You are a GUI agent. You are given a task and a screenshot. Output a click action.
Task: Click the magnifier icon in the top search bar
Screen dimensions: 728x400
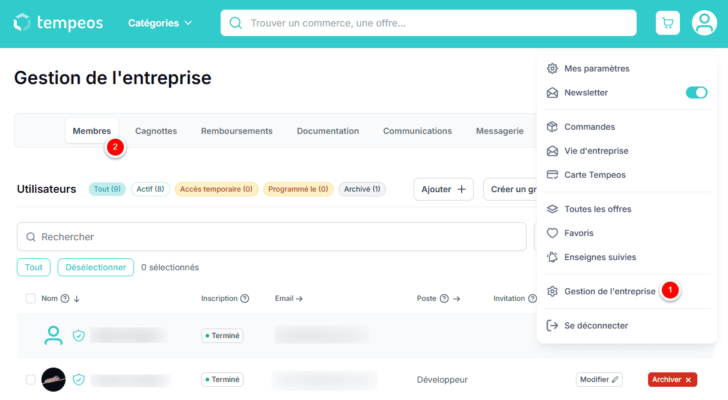click(236, 23)
